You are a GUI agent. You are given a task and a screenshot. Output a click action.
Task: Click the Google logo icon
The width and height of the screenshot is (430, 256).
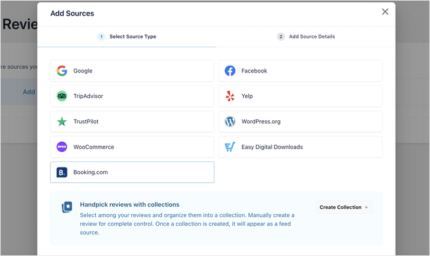click(62, 71)
